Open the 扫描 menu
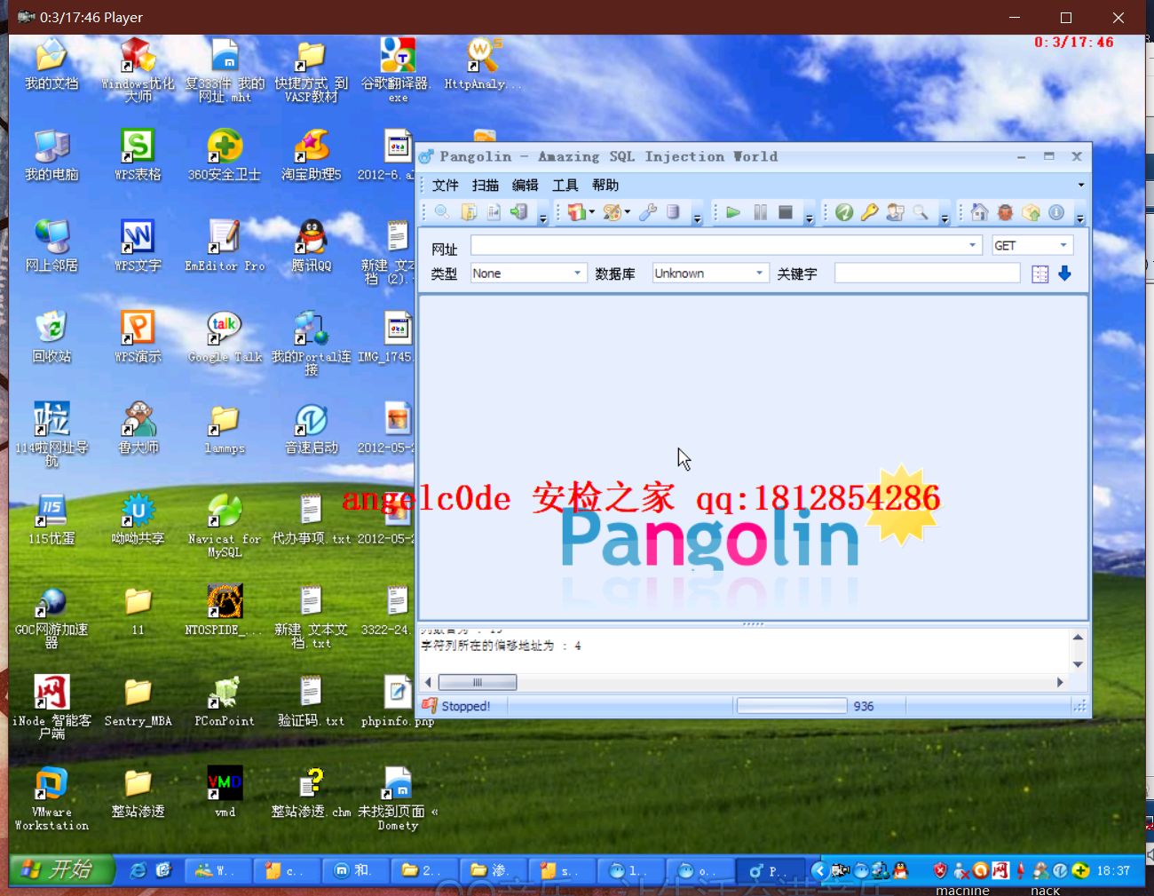Viewport: 1154px width, 896px height. click(486, 185)
